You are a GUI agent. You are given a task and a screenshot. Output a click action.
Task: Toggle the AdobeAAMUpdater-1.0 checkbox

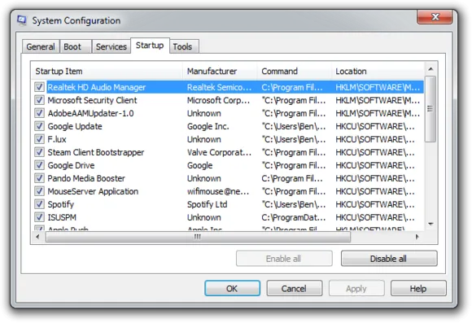coord(39,113)
